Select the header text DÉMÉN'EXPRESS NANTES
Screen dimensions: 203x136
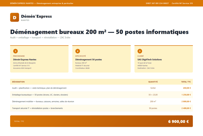coord(22,3)
